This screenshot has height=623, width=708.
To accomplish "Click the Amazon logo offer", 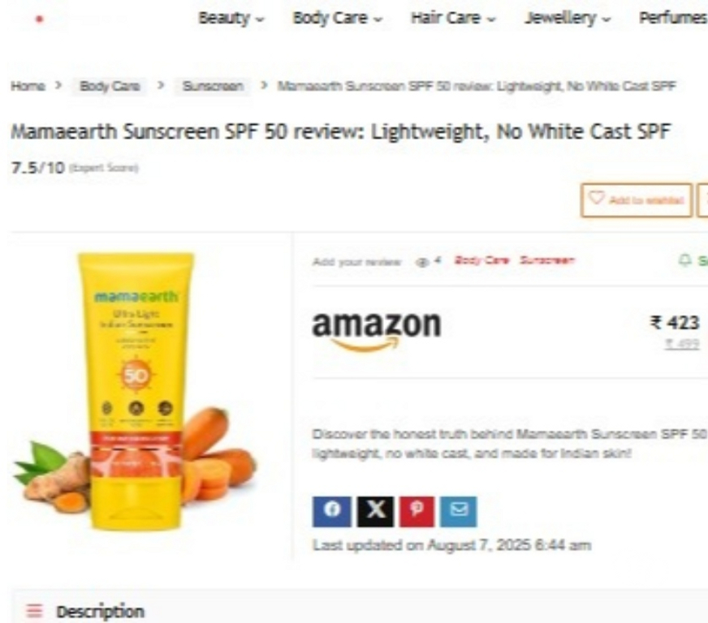I will click(x=377, y=331).
